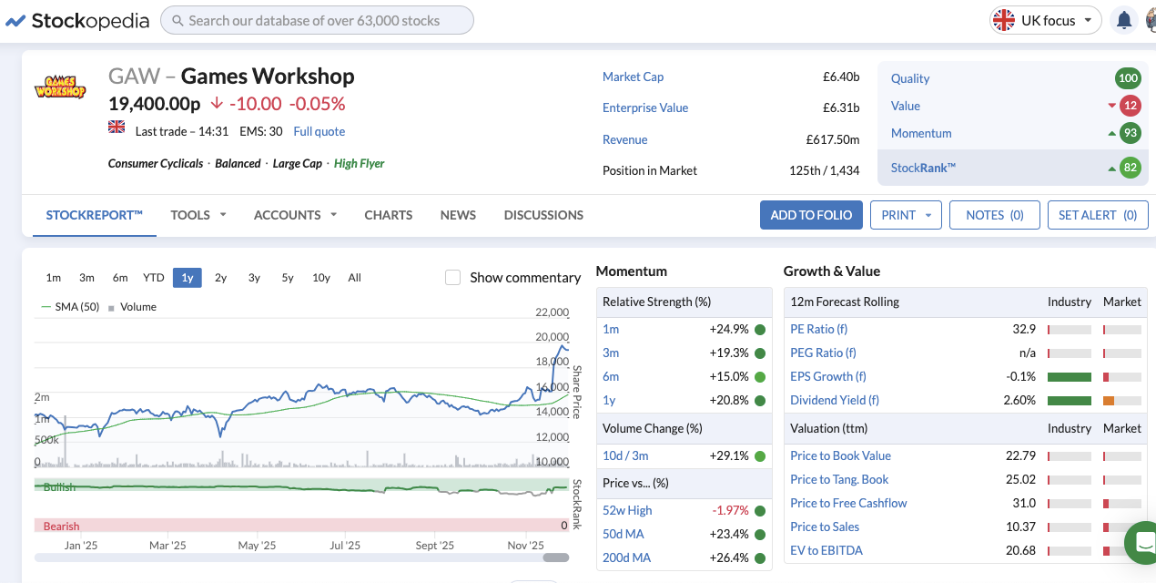Switch to the NEWS tab
The width and height of the screenshot is (1156, 583).
[458, 215]
